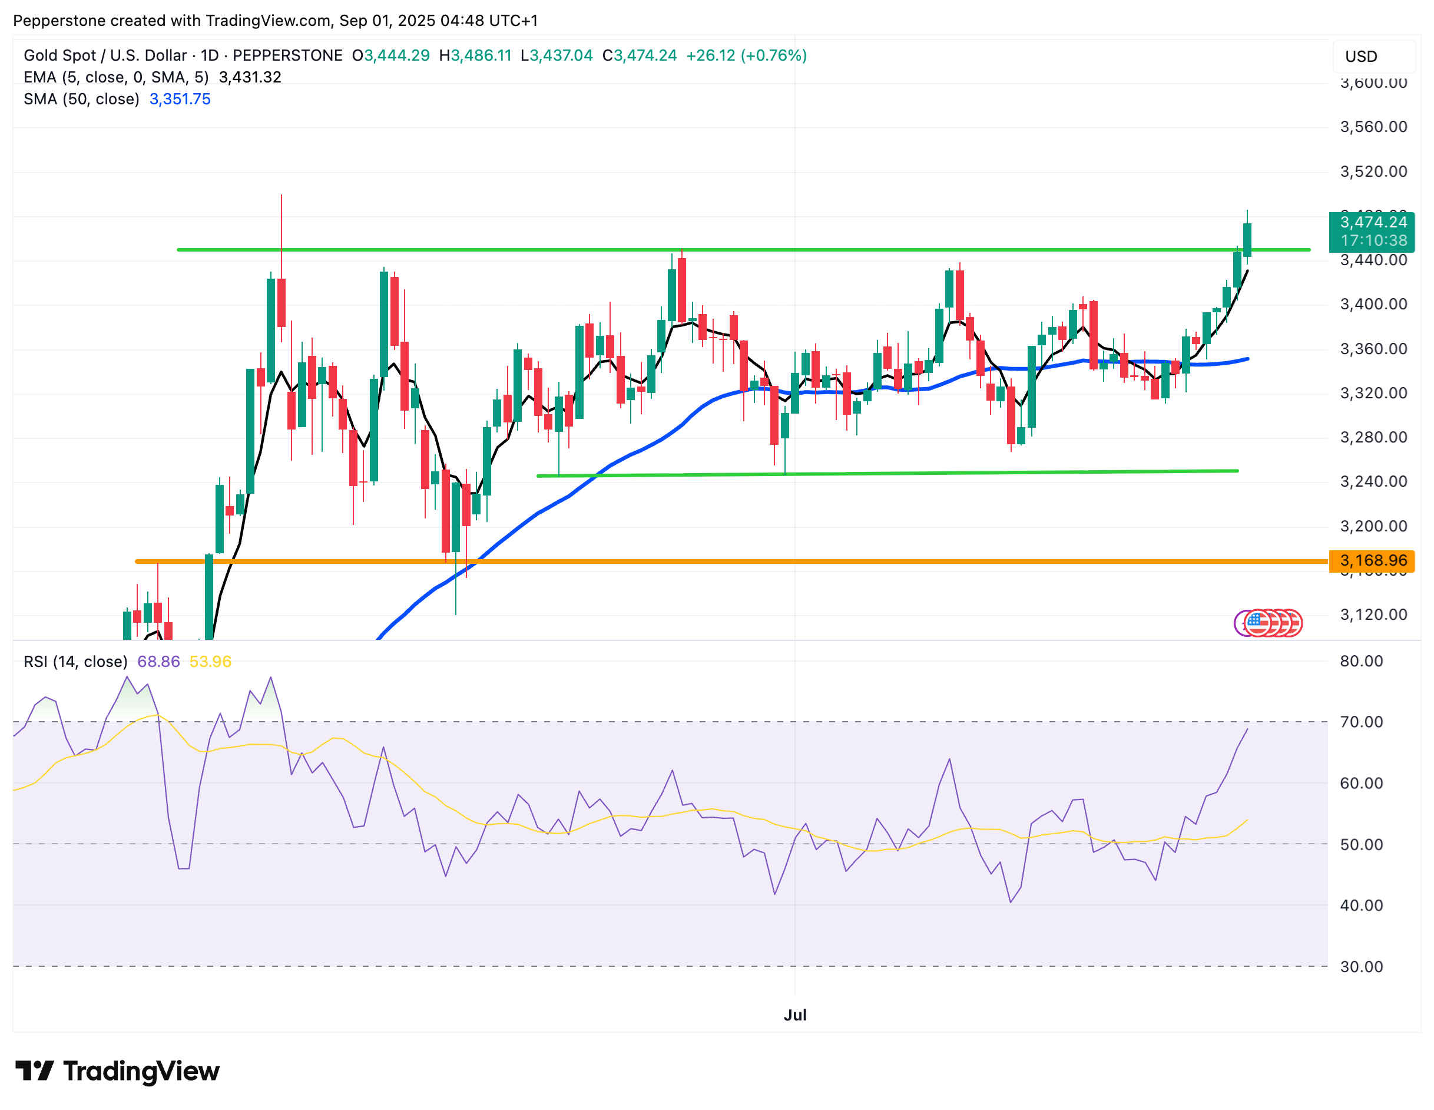This screenshot has height=1110, width=1434.
Task: Click the RSI 80.00 axis label
Action: [1361, 660]
